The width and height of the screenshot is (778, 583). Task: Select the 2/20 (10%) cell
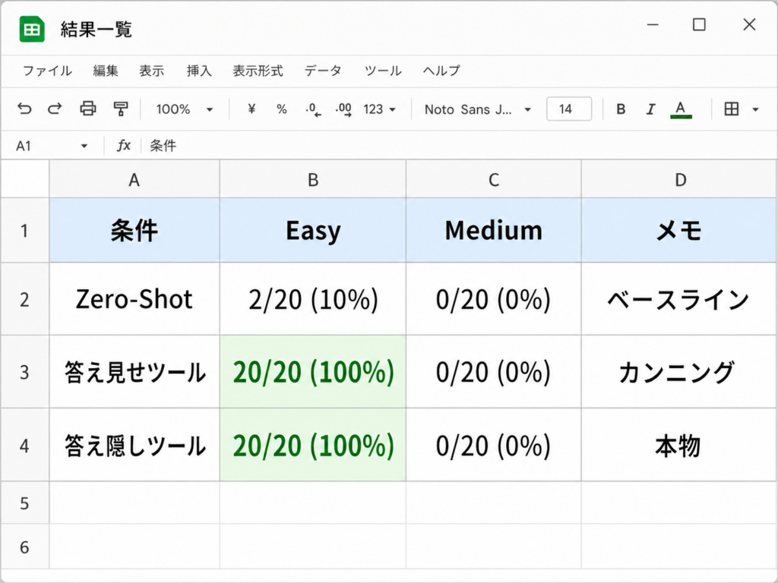[x=312, y=299]
